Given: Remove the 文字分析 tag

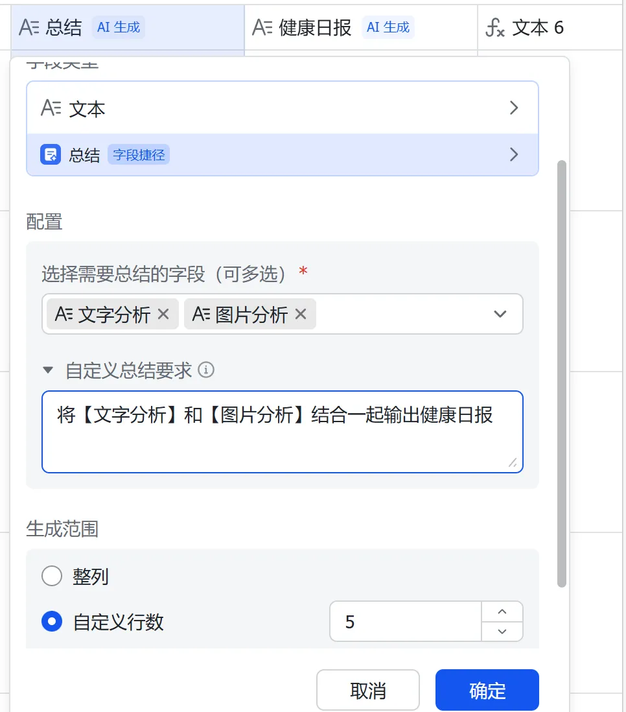Looking at the screenshot, I should pyautogui.click(x=163, y=314).
